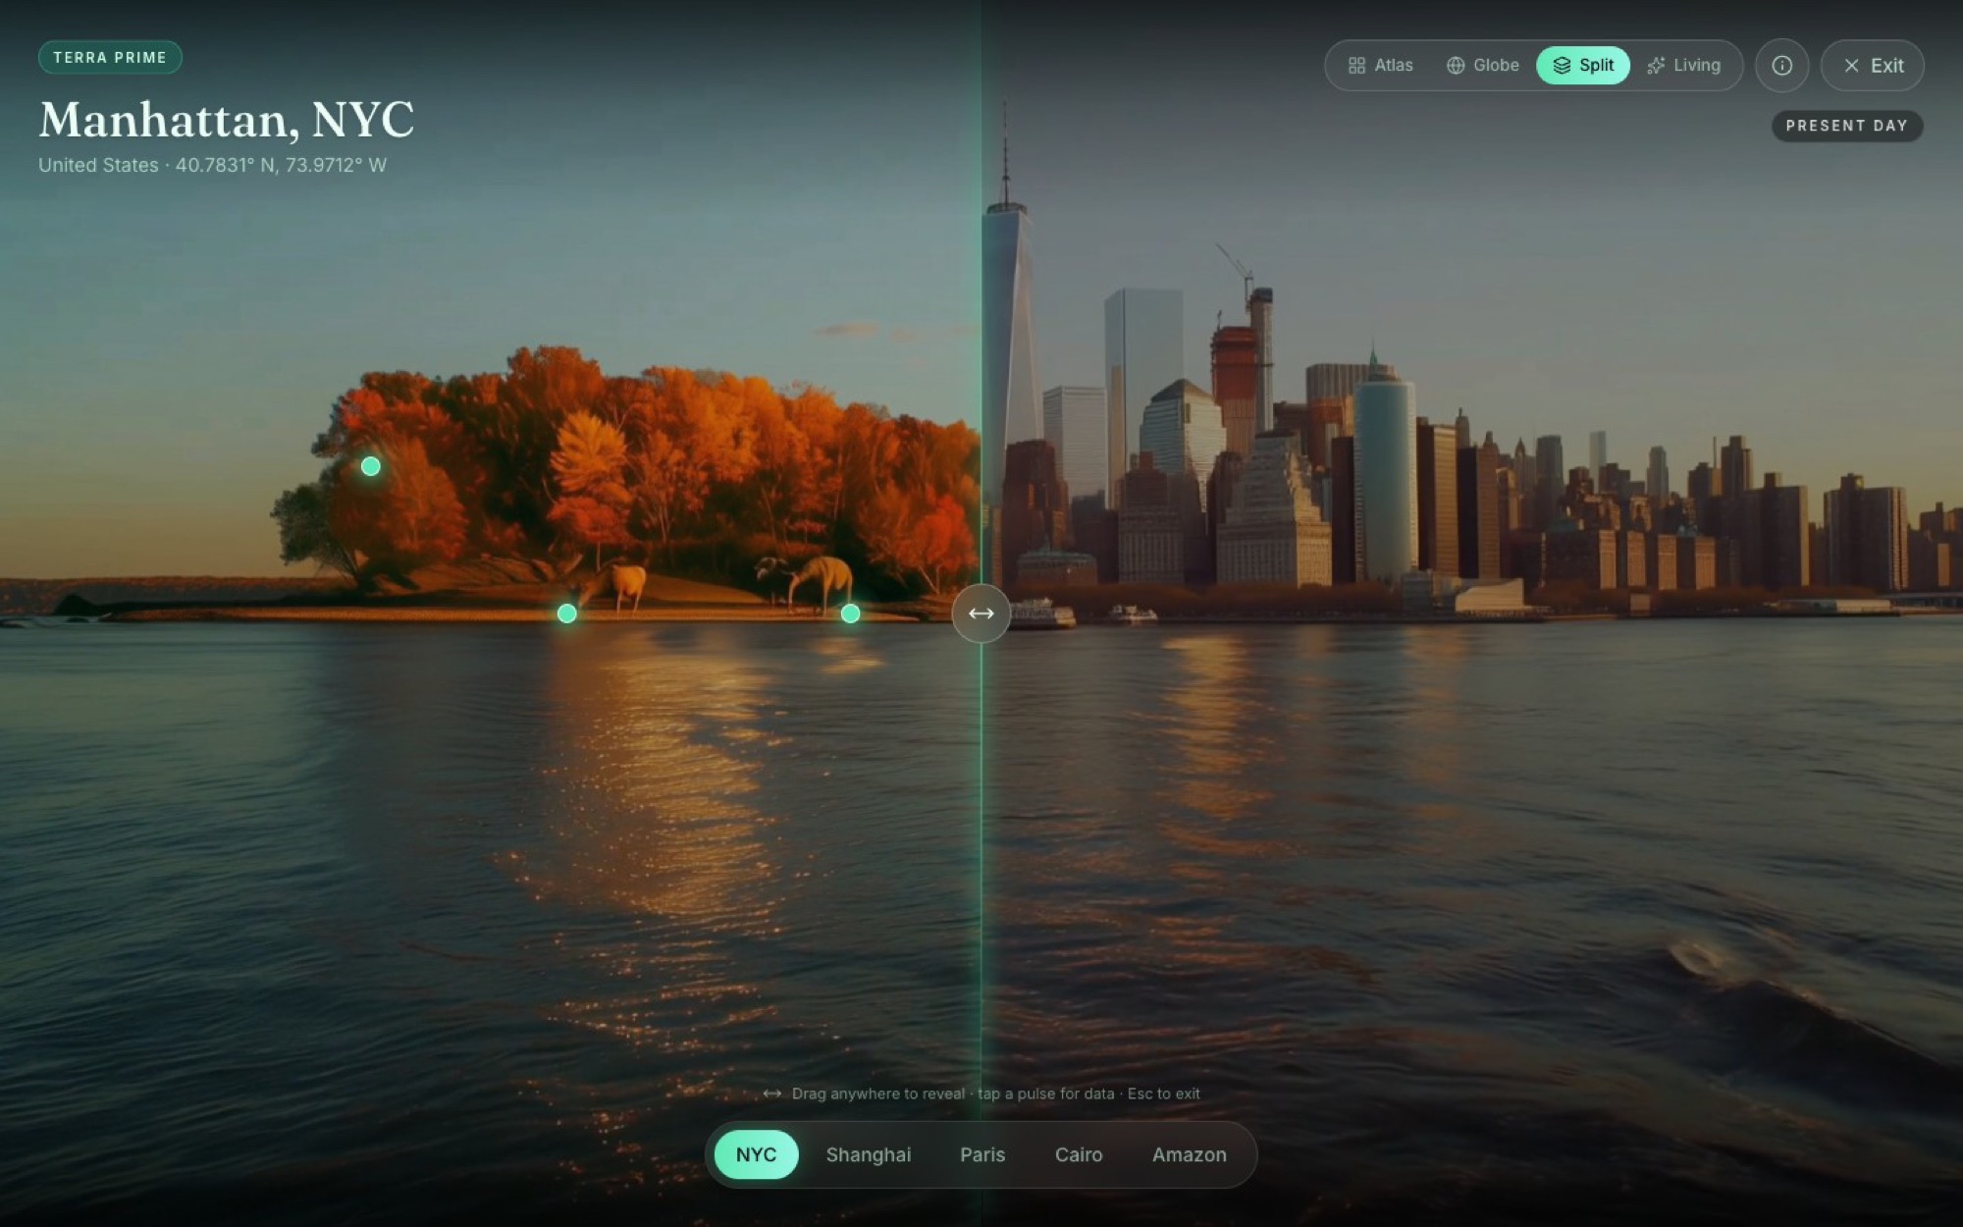1963x1227 pixels.
Task: Click the TERRA PRIME badge
Action: (110, 57)
